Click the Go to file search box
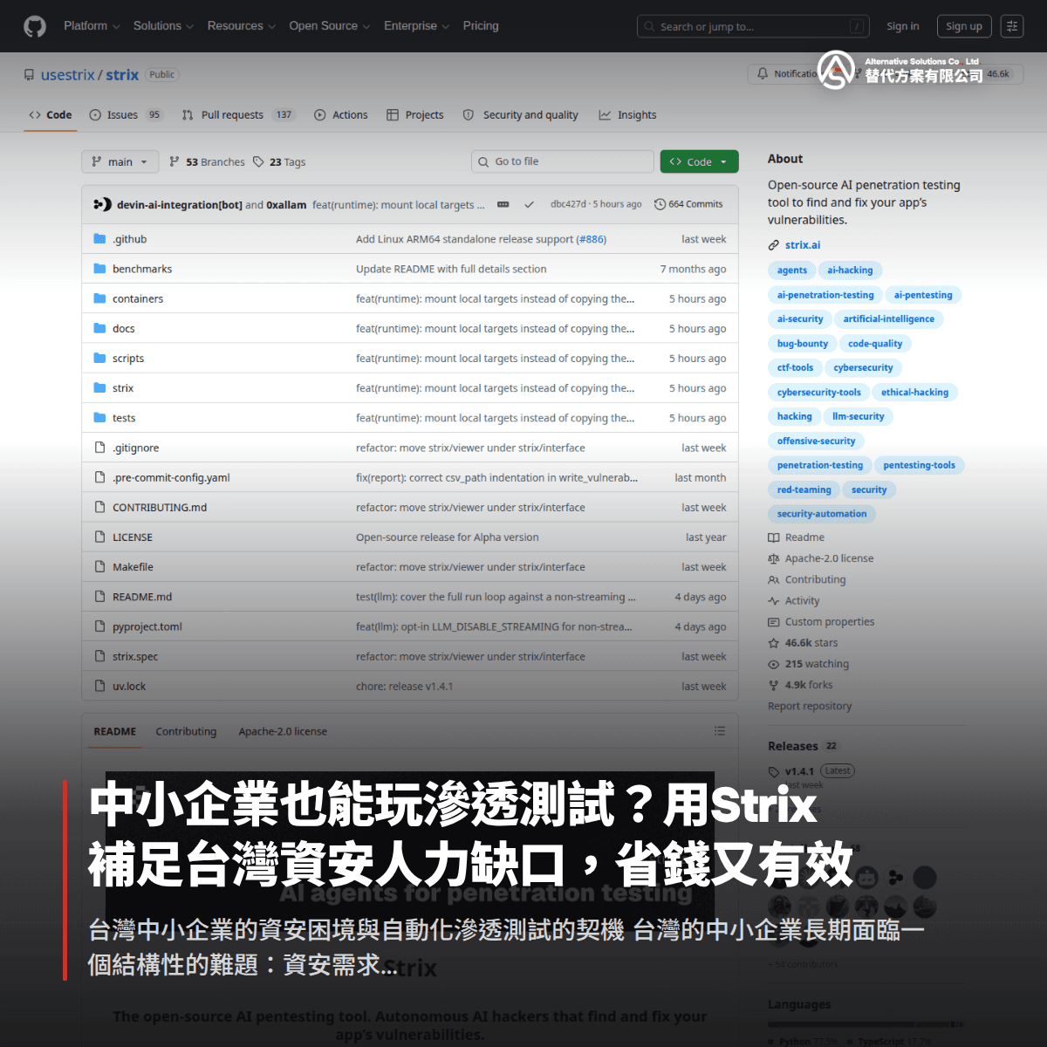Viewport: 1047px width, 1047px height. [x=563, y=161]
